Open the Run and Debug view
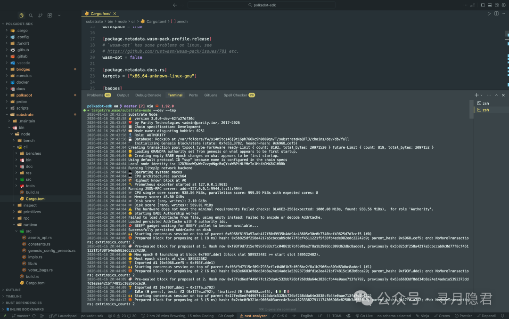The width and height of the screenshot is (509, 319). (x=58, y=15)
